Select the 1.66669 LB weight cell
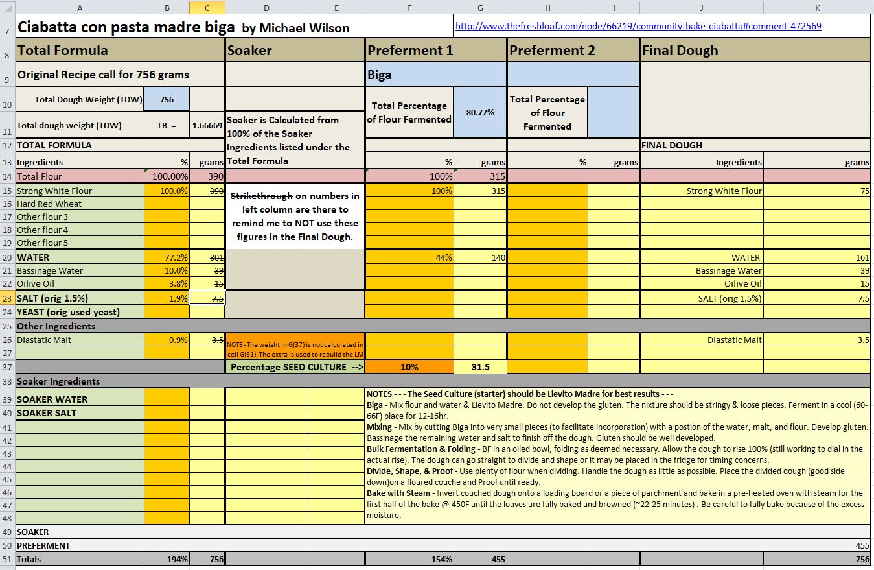 tap(207, 126)
